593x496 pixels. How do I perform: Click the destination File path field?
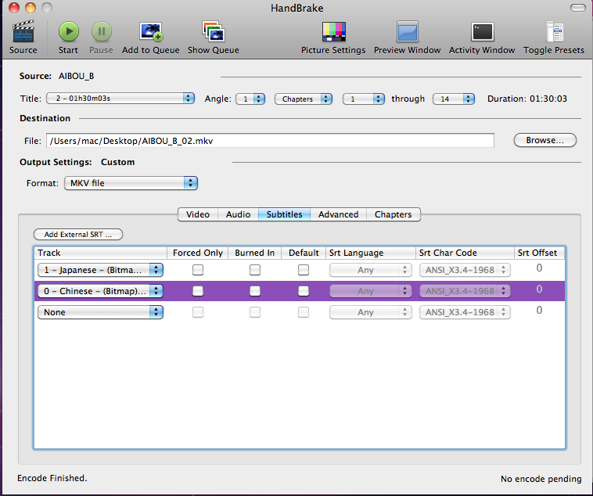point(270,140)
